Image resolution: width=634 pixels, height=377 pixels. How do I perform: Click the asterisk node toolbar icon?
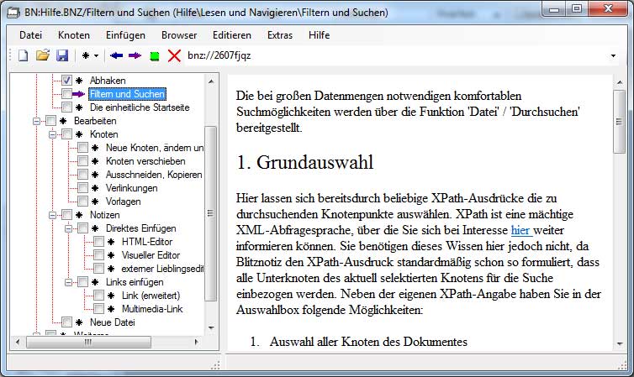[x=85, y=55]
